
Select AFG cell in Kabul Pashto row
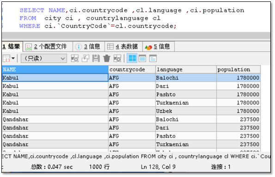132,94
